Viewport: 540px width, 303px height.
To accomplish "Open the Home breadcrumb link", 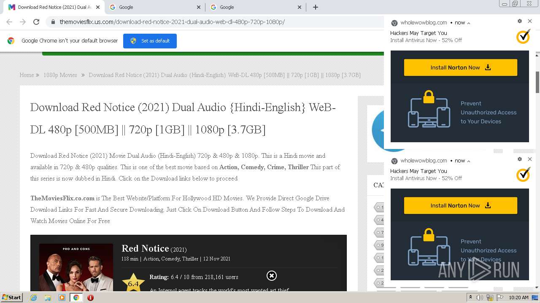I will pyautogui.click(x=27, y=75).
